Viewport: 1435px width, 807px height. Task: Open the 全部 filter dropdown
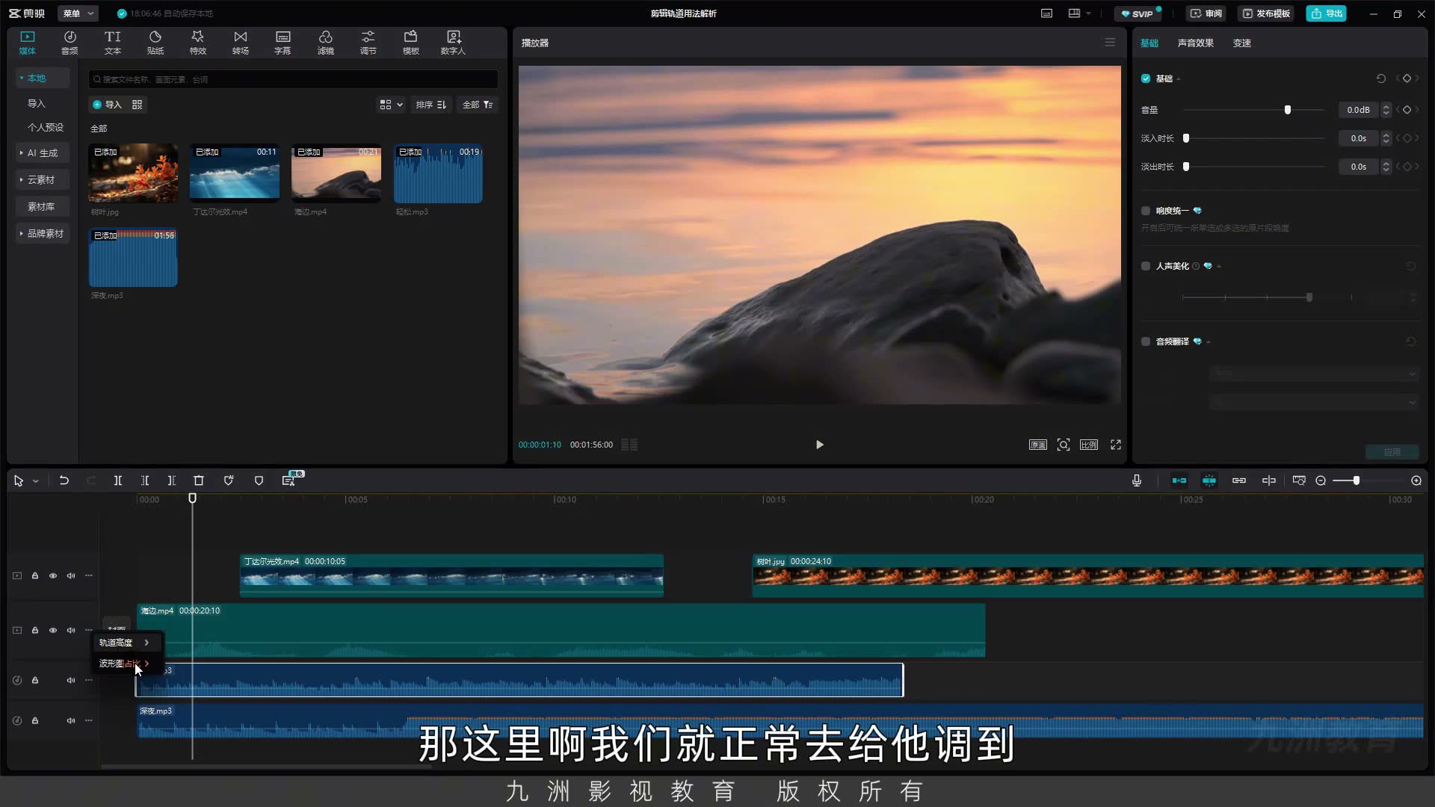pyautogui.click(x=478, y=105)
